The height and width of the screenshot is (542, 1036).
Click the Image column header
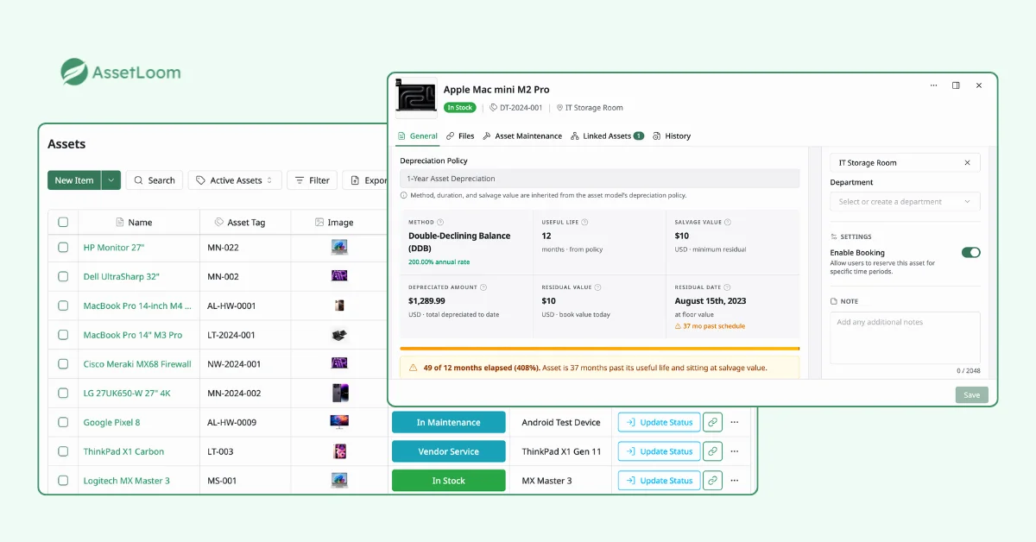coord(334,222)
